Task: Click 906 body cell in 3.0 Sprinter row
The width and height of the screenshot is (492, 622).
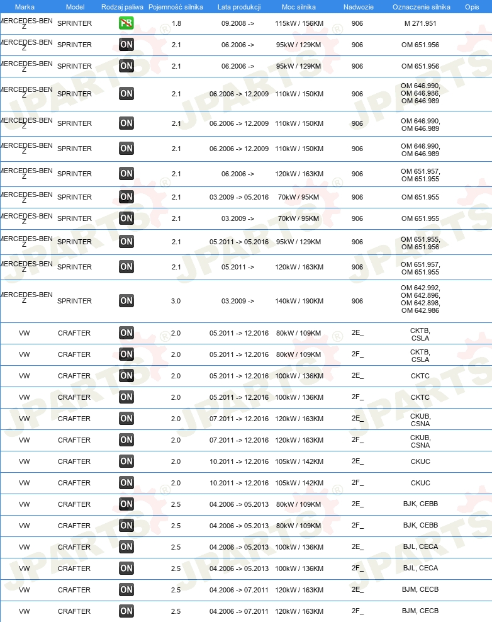Action: [x=357, y=301]
